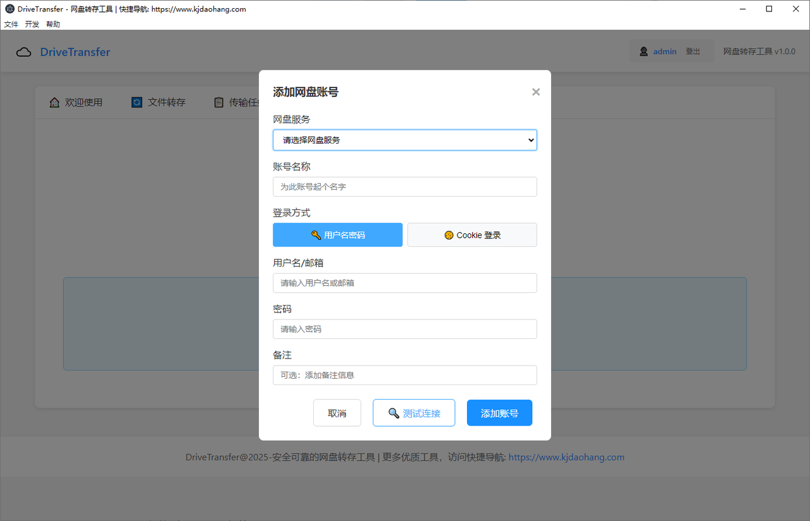Close the 添加网盘账号 dialog with X
This screenshot has height=521, width=810.
tap(536, 92)
